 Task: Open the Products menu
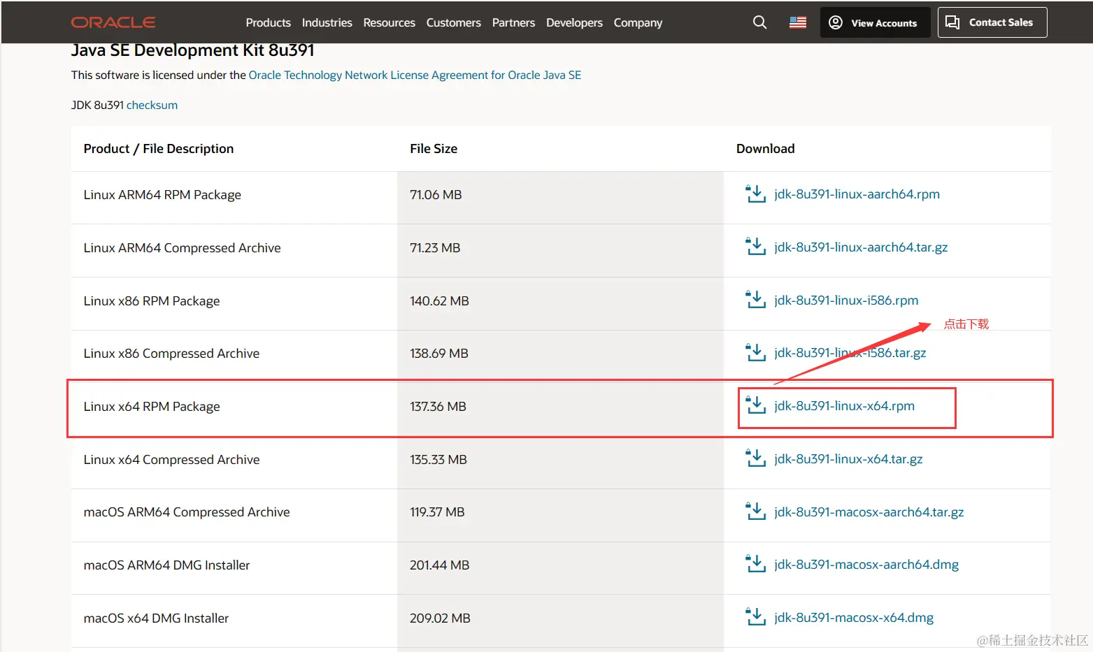(x=269, y=22)
